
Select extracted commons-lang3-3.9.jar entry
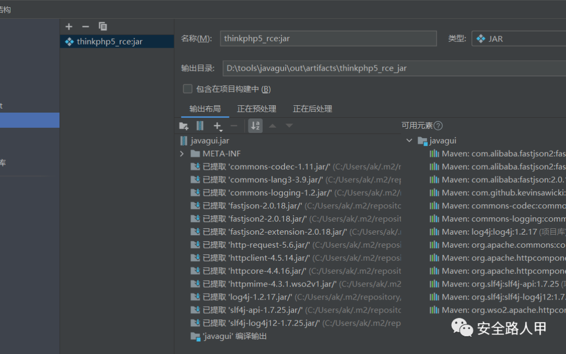click(x=295, y=180)
